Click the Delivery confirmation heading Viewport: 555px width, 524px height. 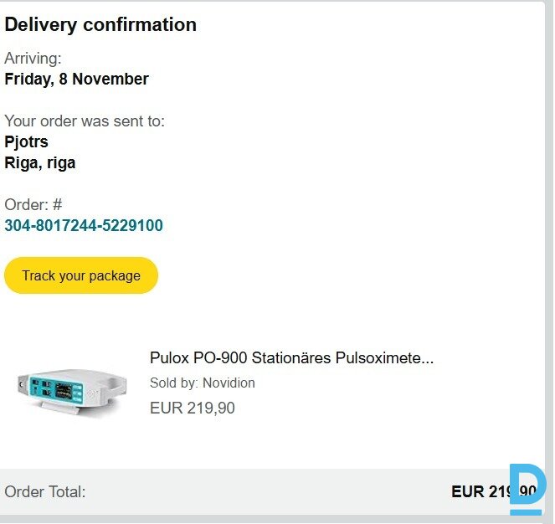(x=100, y=25)
